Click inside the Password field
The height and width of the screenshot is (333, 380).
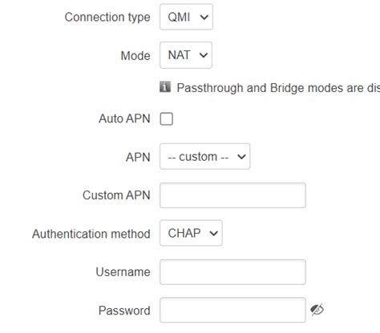click(232, 310)
